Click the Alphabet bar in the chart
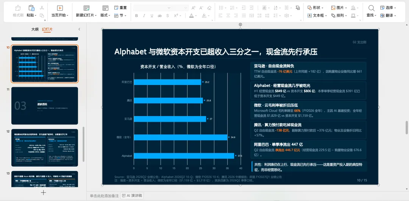Viewport: 409px width, 201px height. (x=184, y=156)
